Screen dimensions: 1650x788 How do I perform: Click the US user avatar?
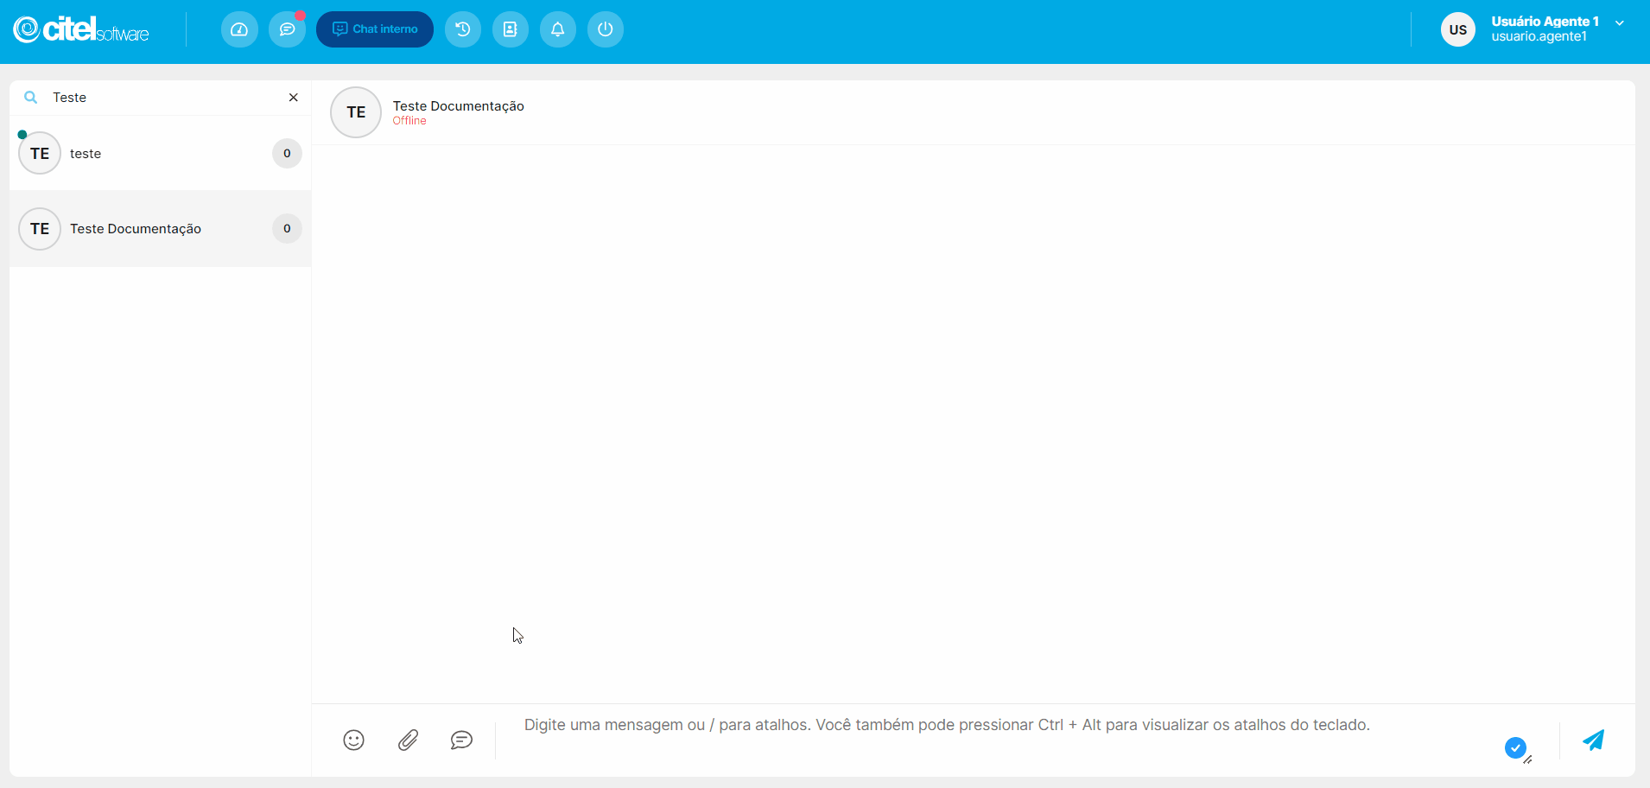click(1458, 29)
